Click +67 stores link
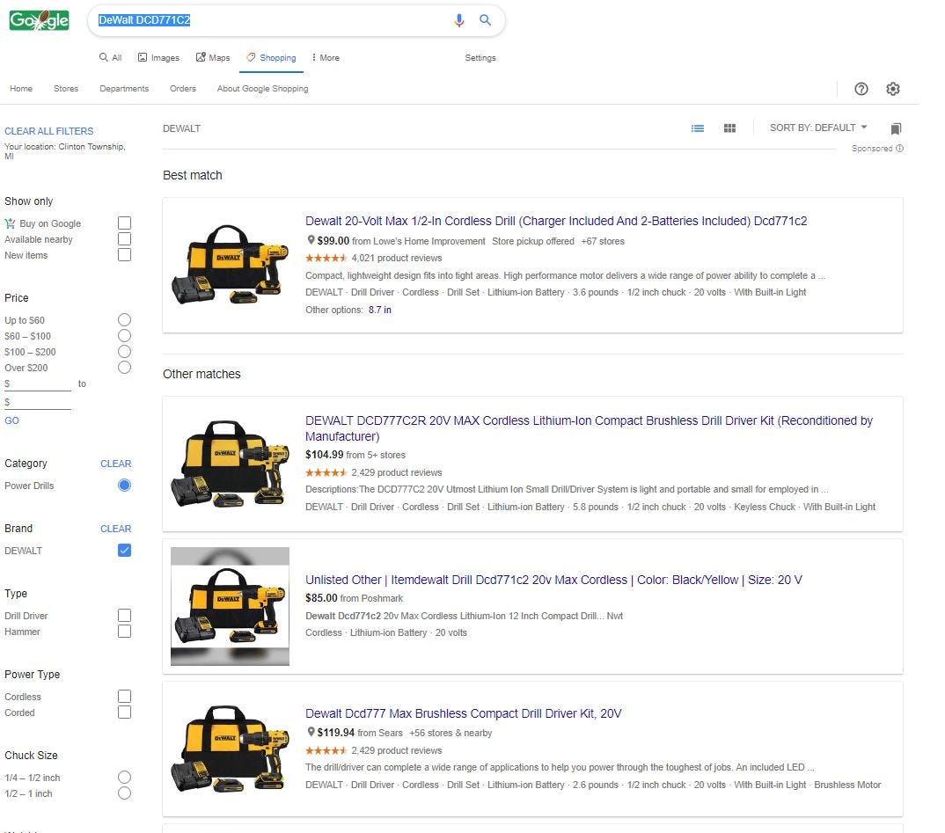 click(603, 241)
